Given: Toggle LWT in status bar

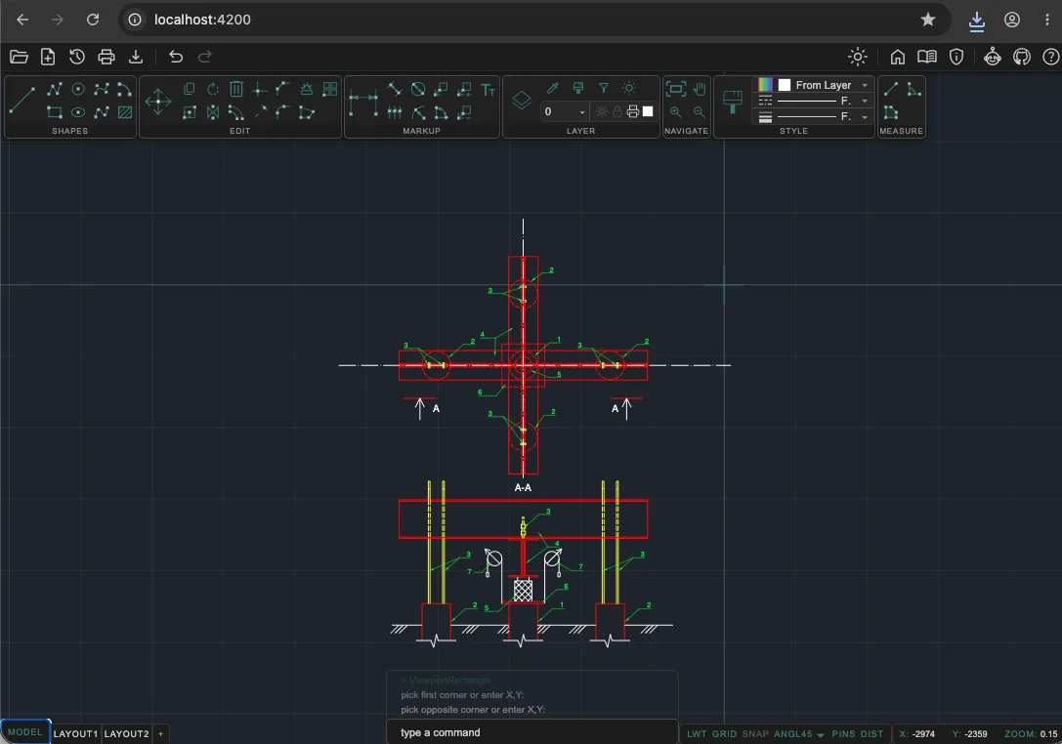Looking at the screenshot, I should click(x=697, y=734).
